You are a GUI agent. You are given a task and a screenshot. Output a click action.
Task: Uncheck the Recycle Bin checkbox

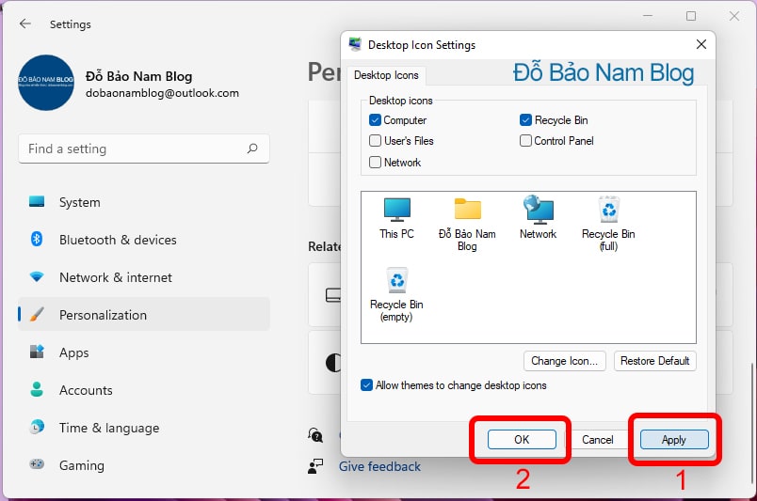525,119
